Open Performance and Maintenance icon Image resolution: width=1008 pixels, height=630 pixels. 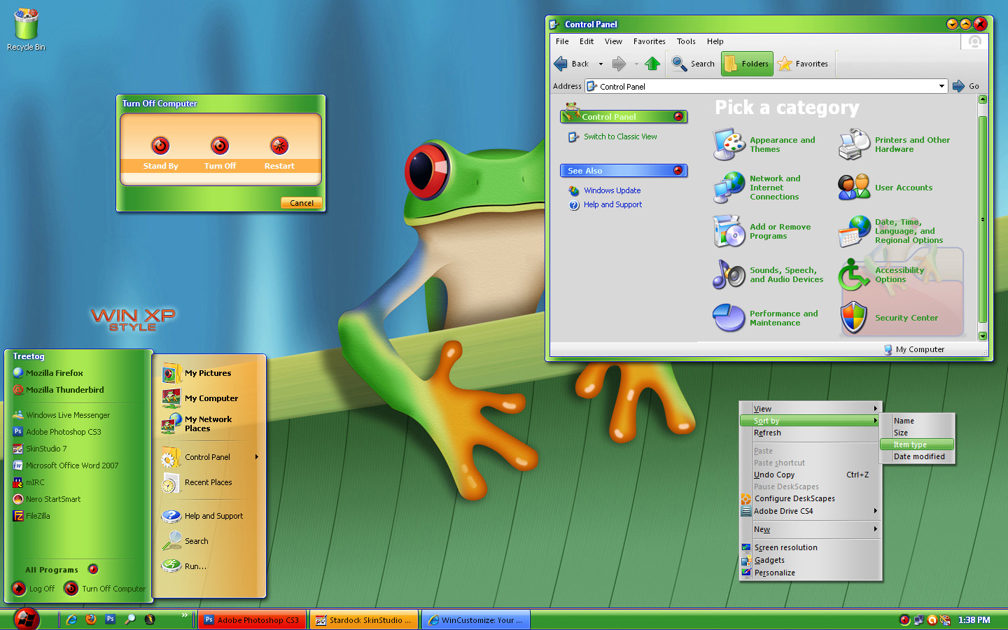tap(729, 318)
